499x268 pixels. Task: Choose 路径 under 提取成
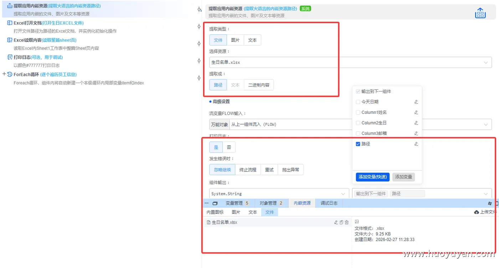click(x=218, y=85)
